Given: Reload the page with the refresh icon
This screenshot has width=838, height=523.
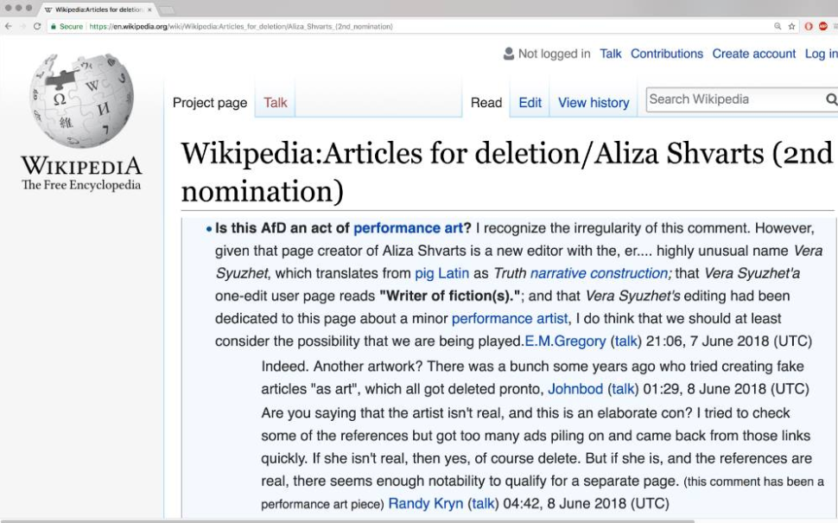Looking at the screenshot, I should click(x=37, y=26).
